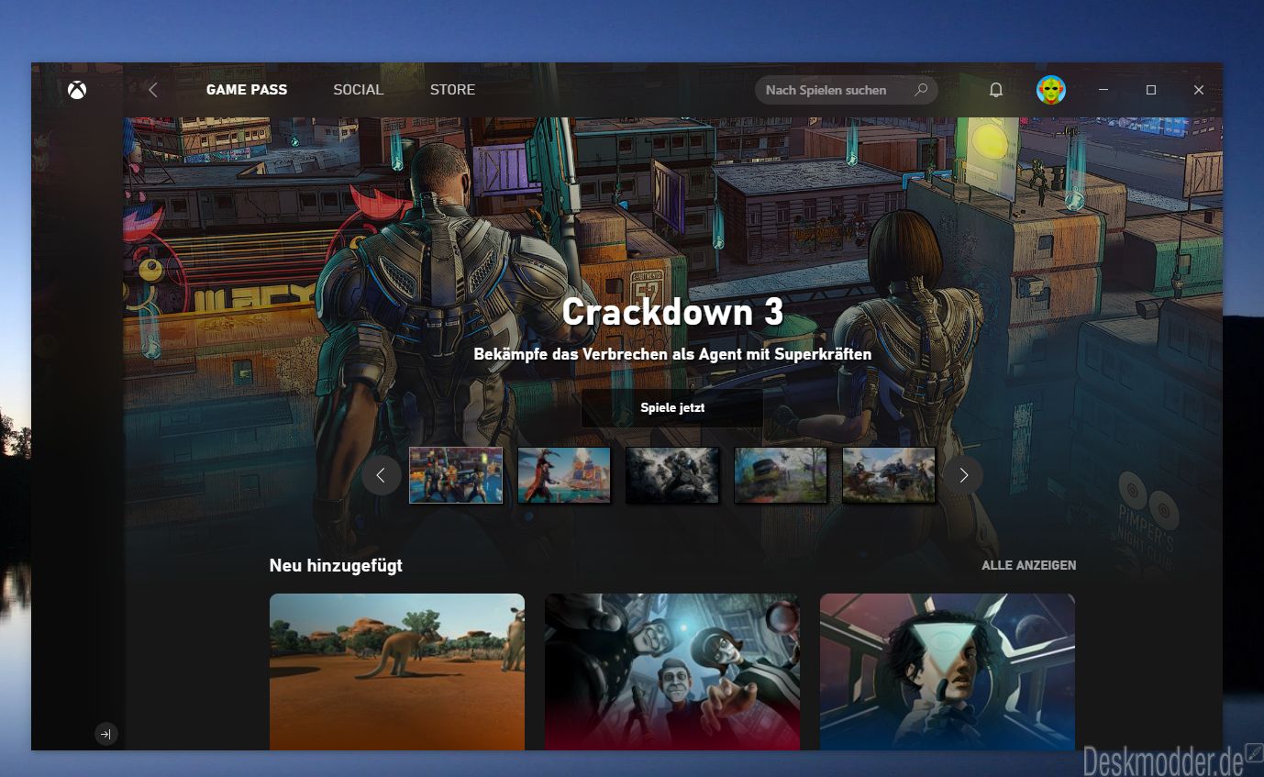Click the 'Nach Spielen suchen' search field
1264x777 pixels.
[846, 90]
